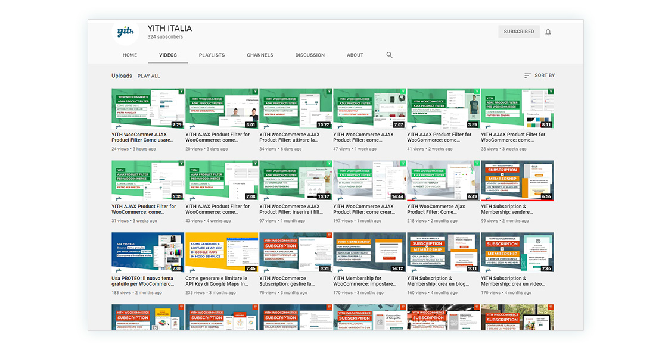Viewport: 659px width, 356px height.
Task: Switch to the Home tab
Action: click(130, 55)
